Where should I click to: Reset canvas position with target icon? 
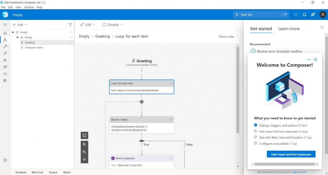[84, 159]
